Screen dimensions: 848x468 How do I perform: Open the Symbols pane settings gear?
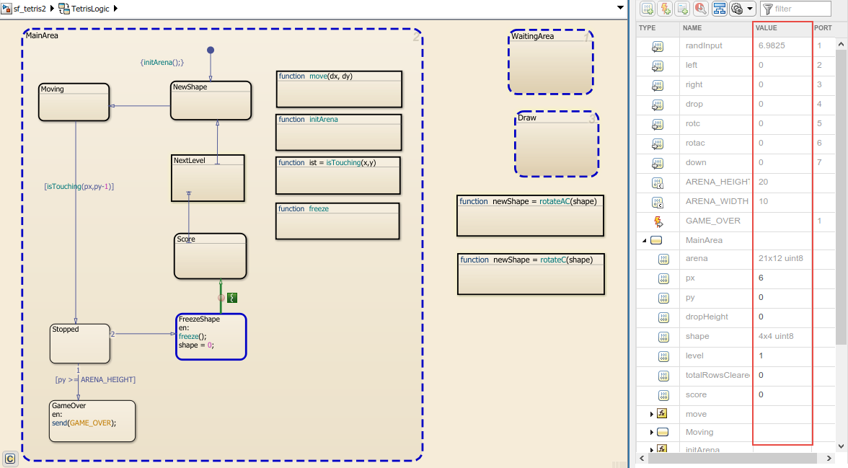[x=738, y=8]
